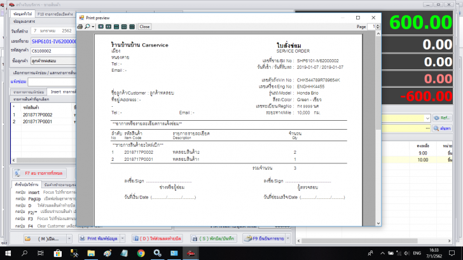Select the first general-info tab

23,14
